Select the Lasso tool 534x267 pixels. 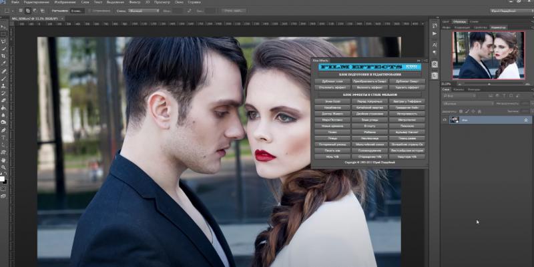[x=4, y=41]
